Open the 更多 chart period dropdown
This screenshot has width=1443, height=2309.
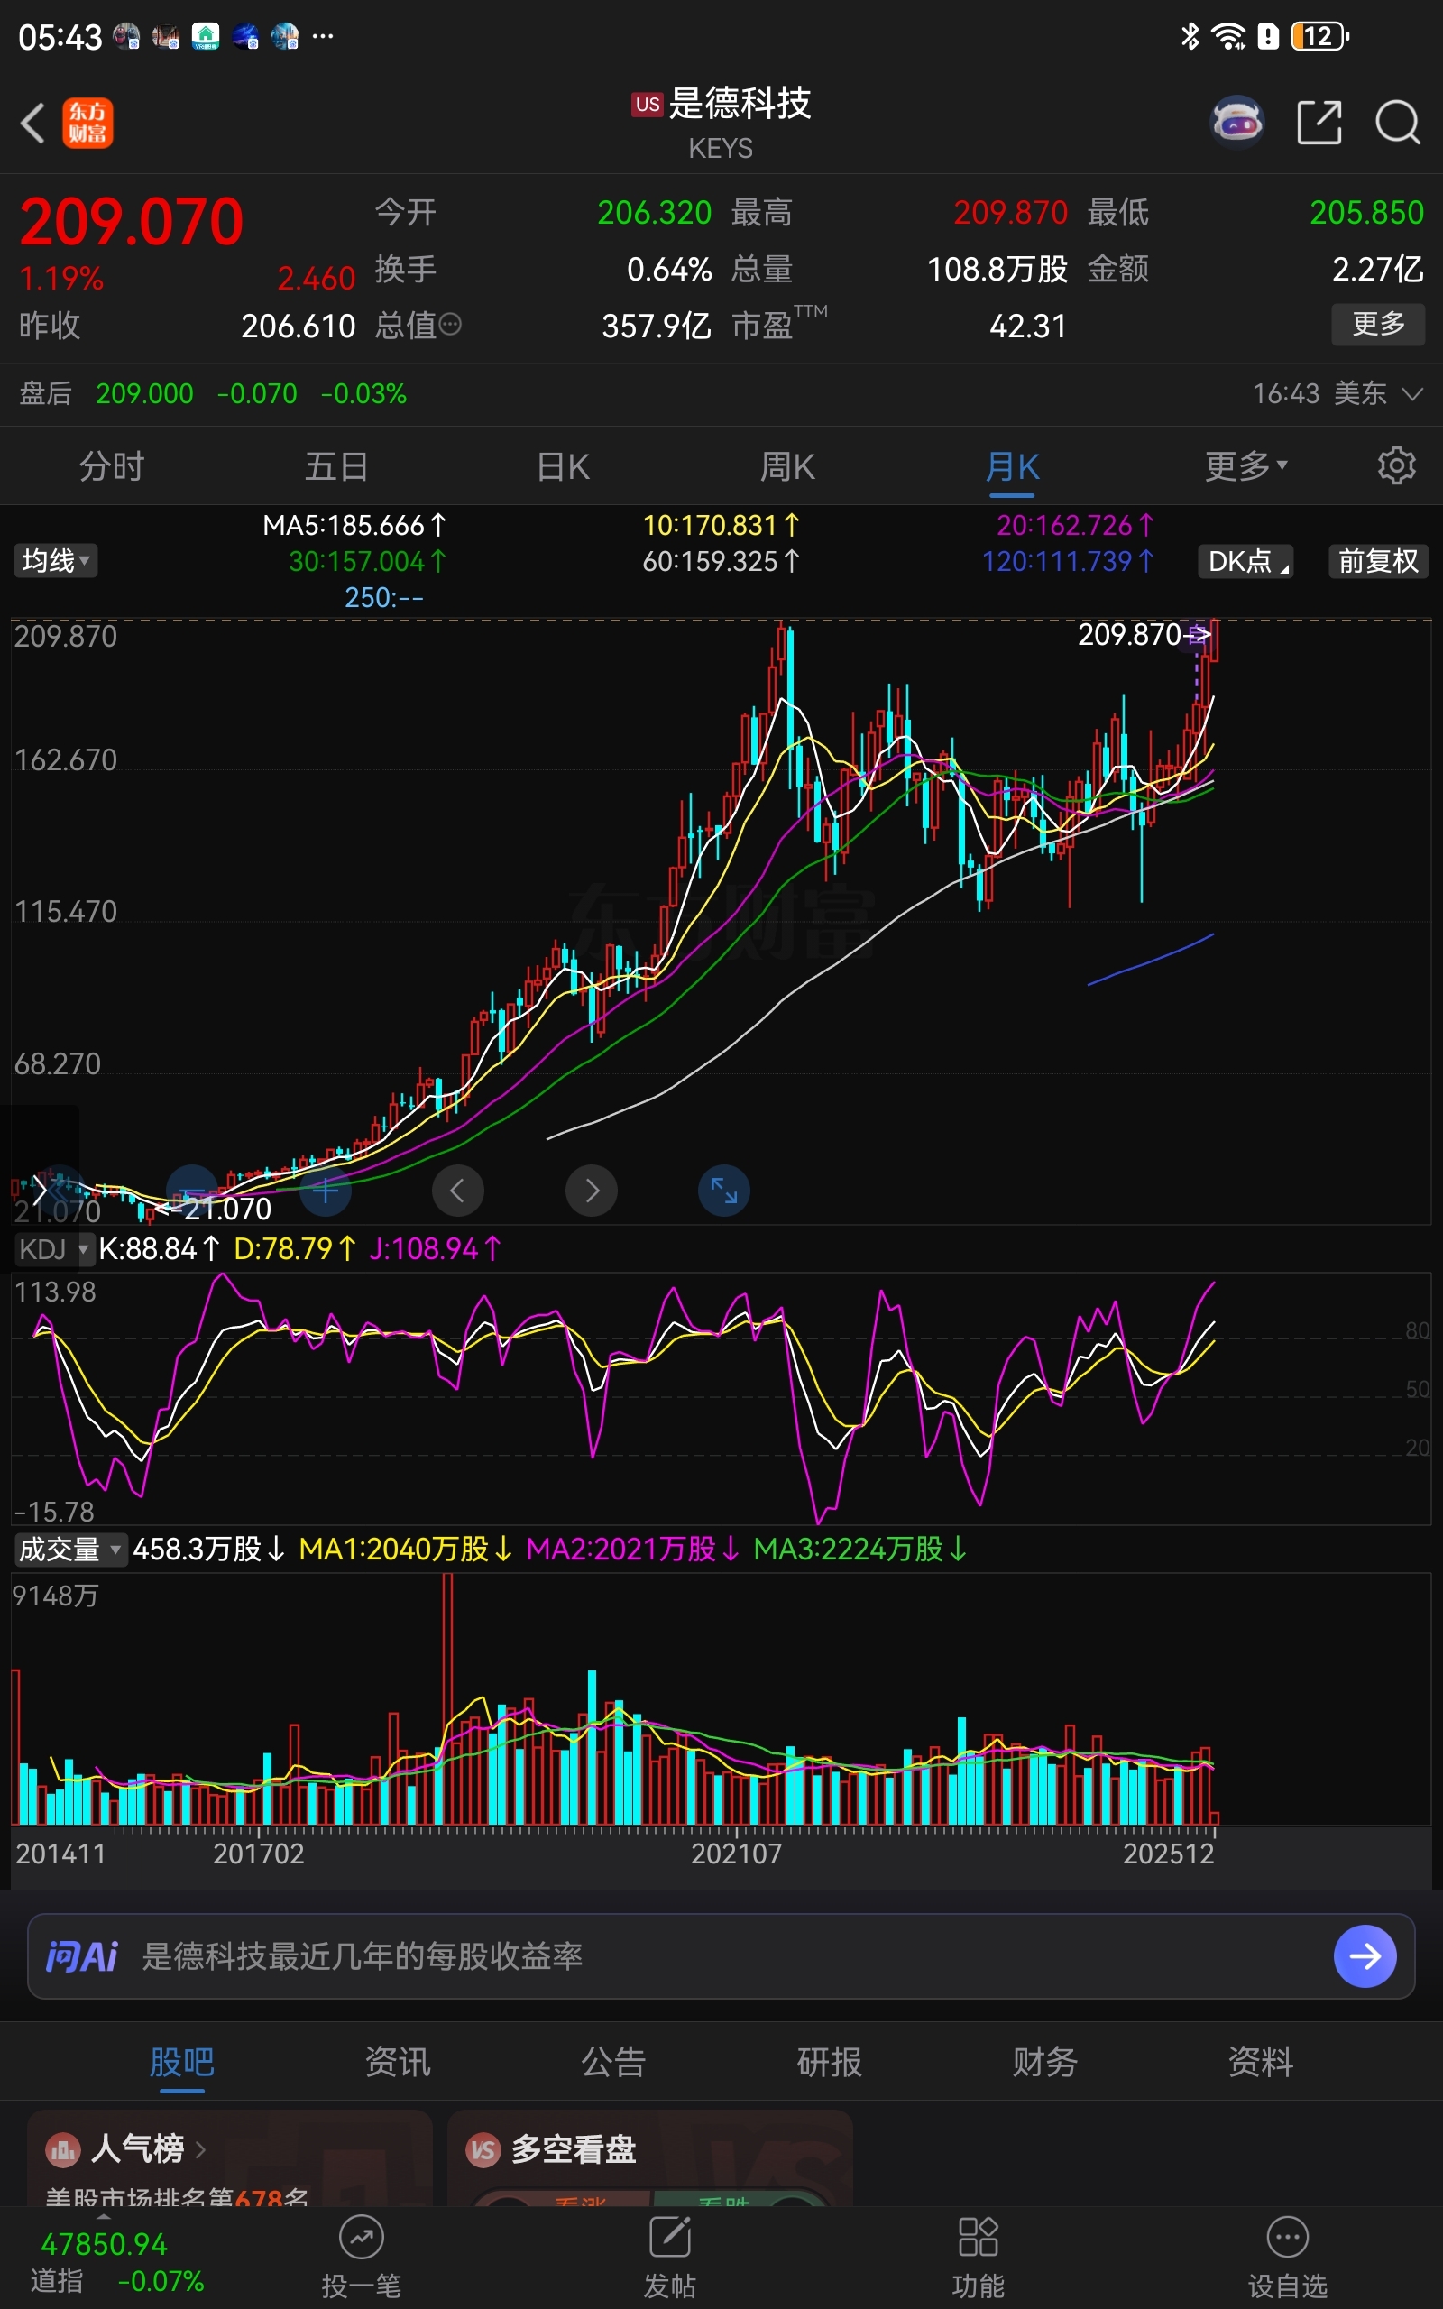click(x=1246, y=465)
